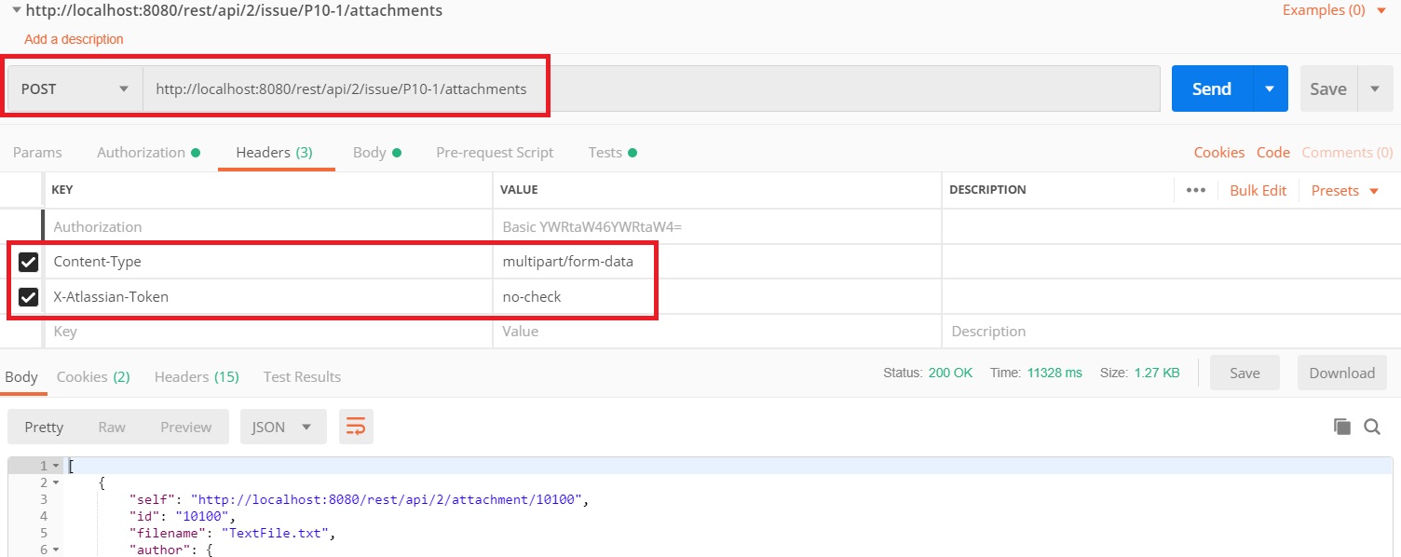Save the response
This screenshot has height=557, width=1401.
click(x=1245, y=373)
